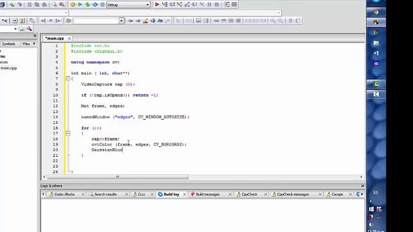Screen dimensions: 413x232
Task: Click the Copy icon in the toolbar
Action: click(x=37, y=5)
